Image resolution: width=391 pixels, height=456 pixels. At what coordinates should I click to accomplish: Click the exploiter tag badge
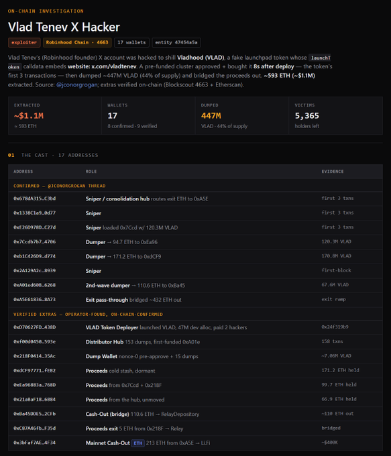pos(24,42)
